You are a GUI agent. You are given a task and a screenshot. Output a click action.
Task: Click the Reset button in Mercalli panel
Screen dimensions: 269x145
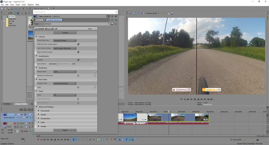65,130
